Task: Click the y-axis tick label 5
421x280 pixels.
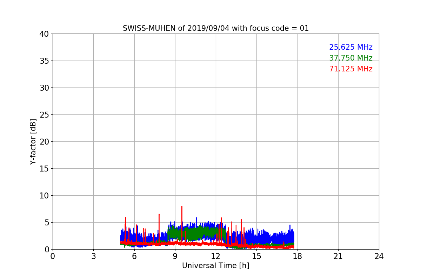Action: pos(47,223)
